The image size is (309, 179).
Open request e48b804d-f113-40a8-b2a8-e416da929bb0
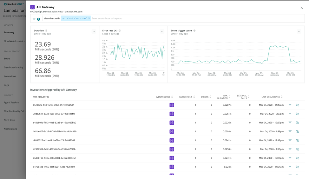click(55, 123)
